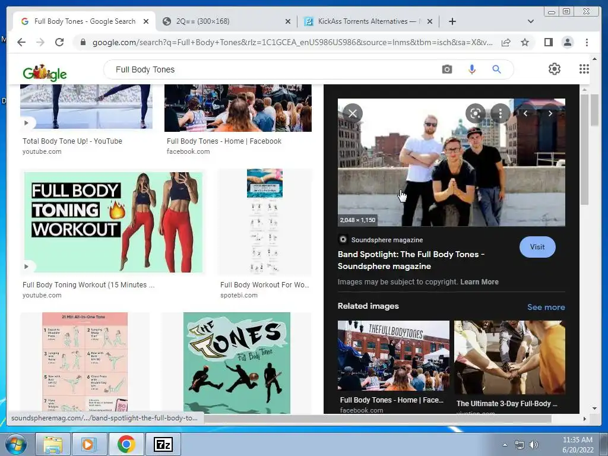The height and width of the screenshot is (456, 608).
Task: See more related images
Action: coord(546,307)
